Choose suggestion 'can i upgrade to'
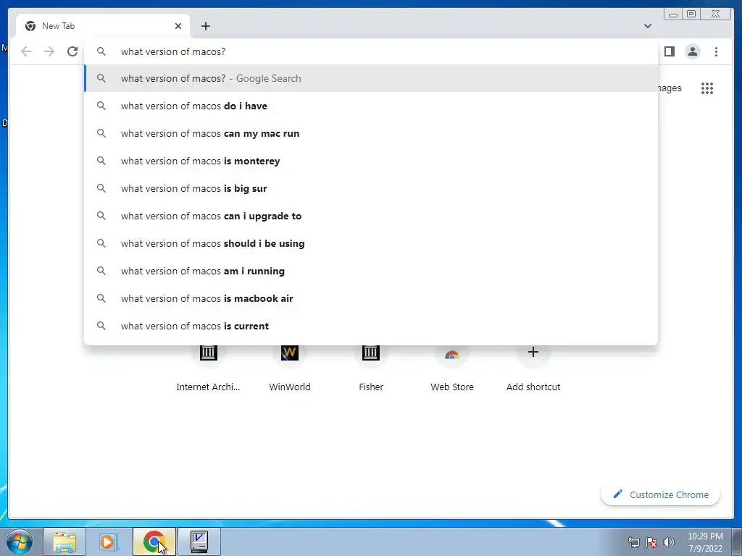This screenshot has width=742, height=556. [x=371, y=216]
